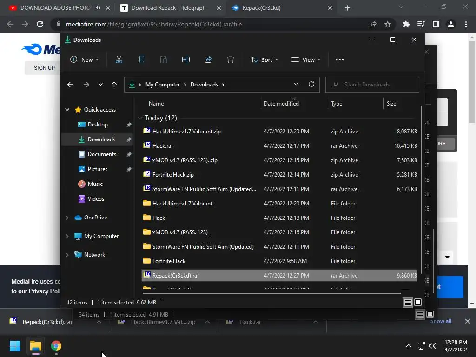Image resolution: width=476 pixels, height=357 pixels.
Task: Sort by Date modified column header
Action: click(x=281, y=104)
